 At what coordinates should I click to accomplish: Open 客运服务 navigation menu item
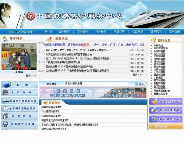(64, 32)
